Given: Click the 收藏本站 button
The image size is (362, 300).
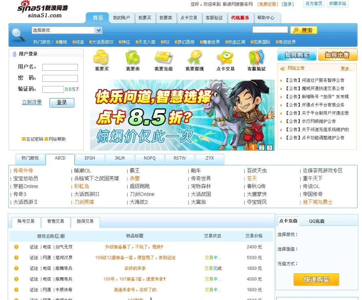Looking at the screenshot, I should (338, 4).
